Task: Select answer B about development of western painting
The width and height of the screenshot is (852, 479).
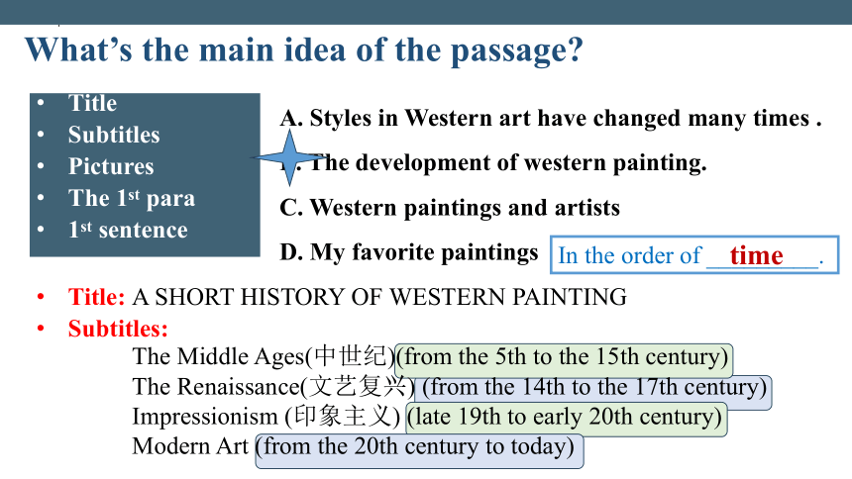Action: pyautogui.click(x=493, y=163)
